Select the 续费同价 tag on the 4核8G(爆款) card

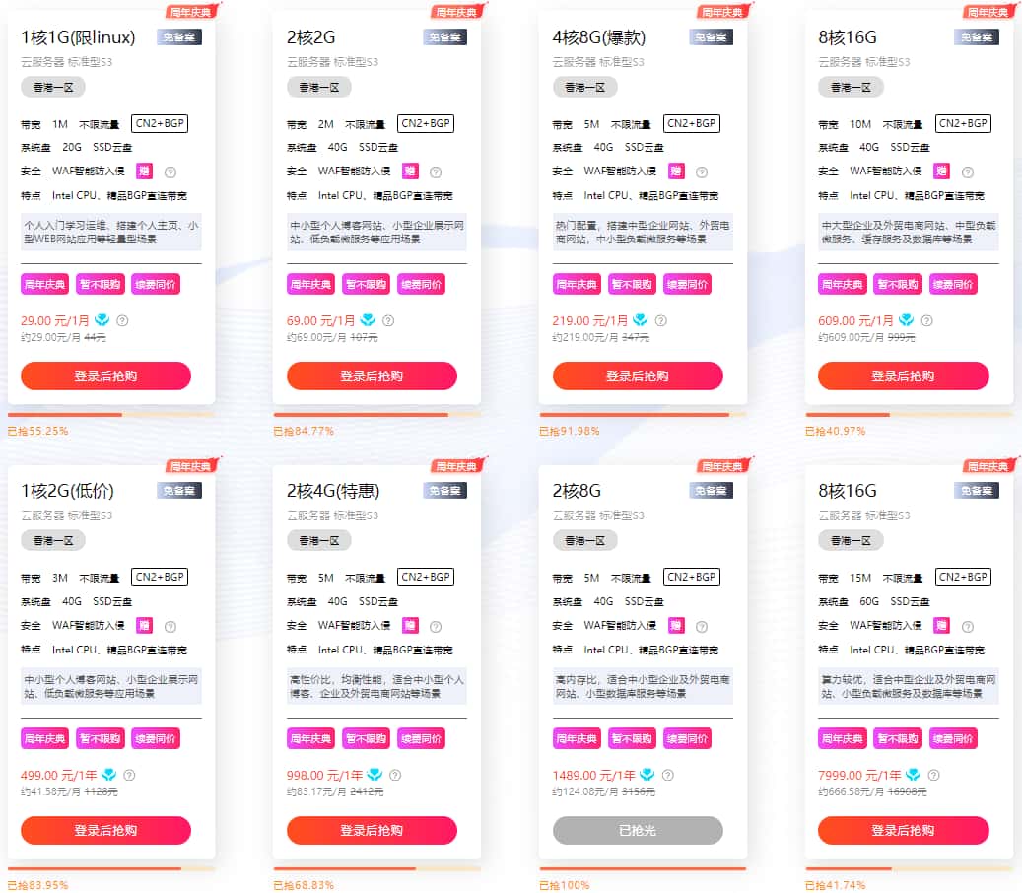(x=687, y=285)
